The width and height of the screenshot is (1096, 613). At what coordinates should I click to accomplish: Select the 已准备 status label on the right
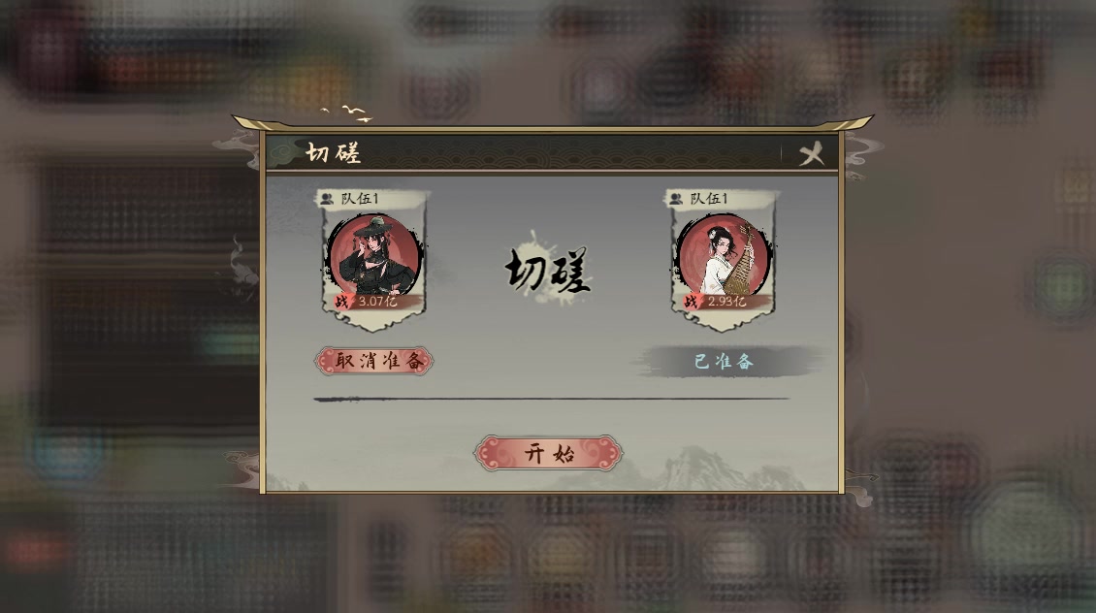(725, 362)
